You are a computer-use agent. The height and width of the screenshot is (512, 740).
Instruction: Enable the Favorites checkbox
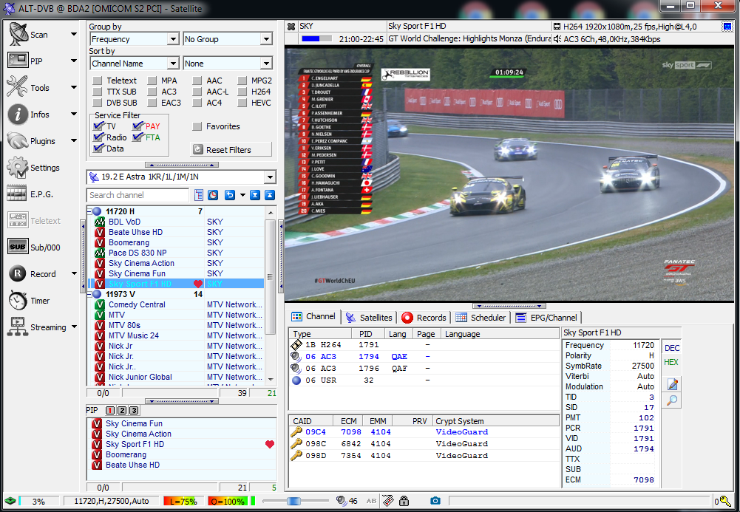[x=197, y=126]
